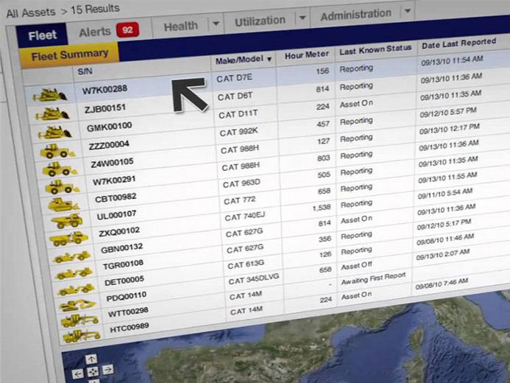
Task: Click the haul truck icon for UL000107
Action: [67, 221]
